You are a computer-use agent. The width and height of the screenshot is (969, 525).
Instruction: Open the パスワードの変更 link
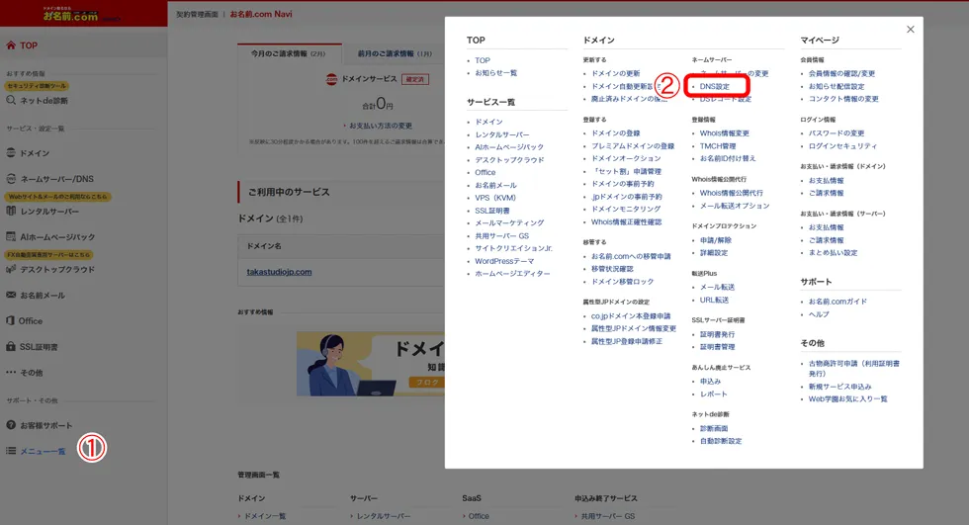click(x=837, y=133)
